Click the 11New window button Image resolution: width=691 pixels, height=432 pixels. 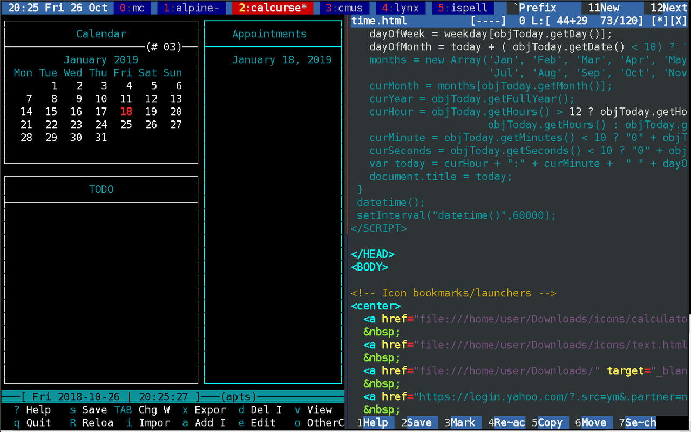pyautogui.click(x=604, y=8)
